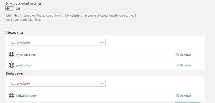The image size is (215, 103).
Task: Click the plus icon in Blocked sites field
Action: coord(102,83)
